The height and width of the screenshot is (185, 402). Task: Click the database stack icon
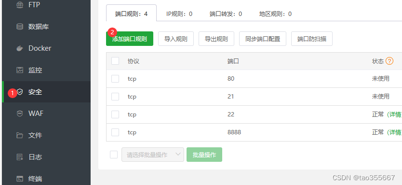pos(20,27)
